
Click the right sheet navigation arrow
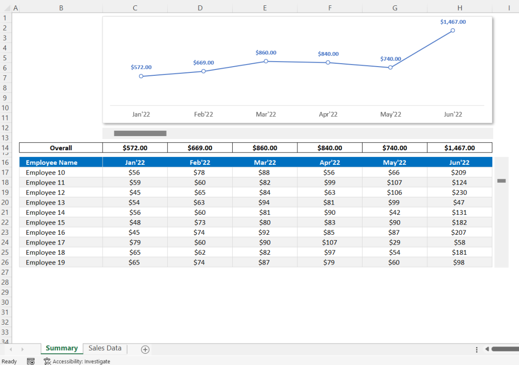(x=23, y=349)
